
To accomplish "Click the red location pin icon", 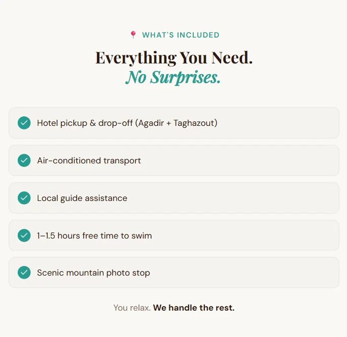I will 133,35.
